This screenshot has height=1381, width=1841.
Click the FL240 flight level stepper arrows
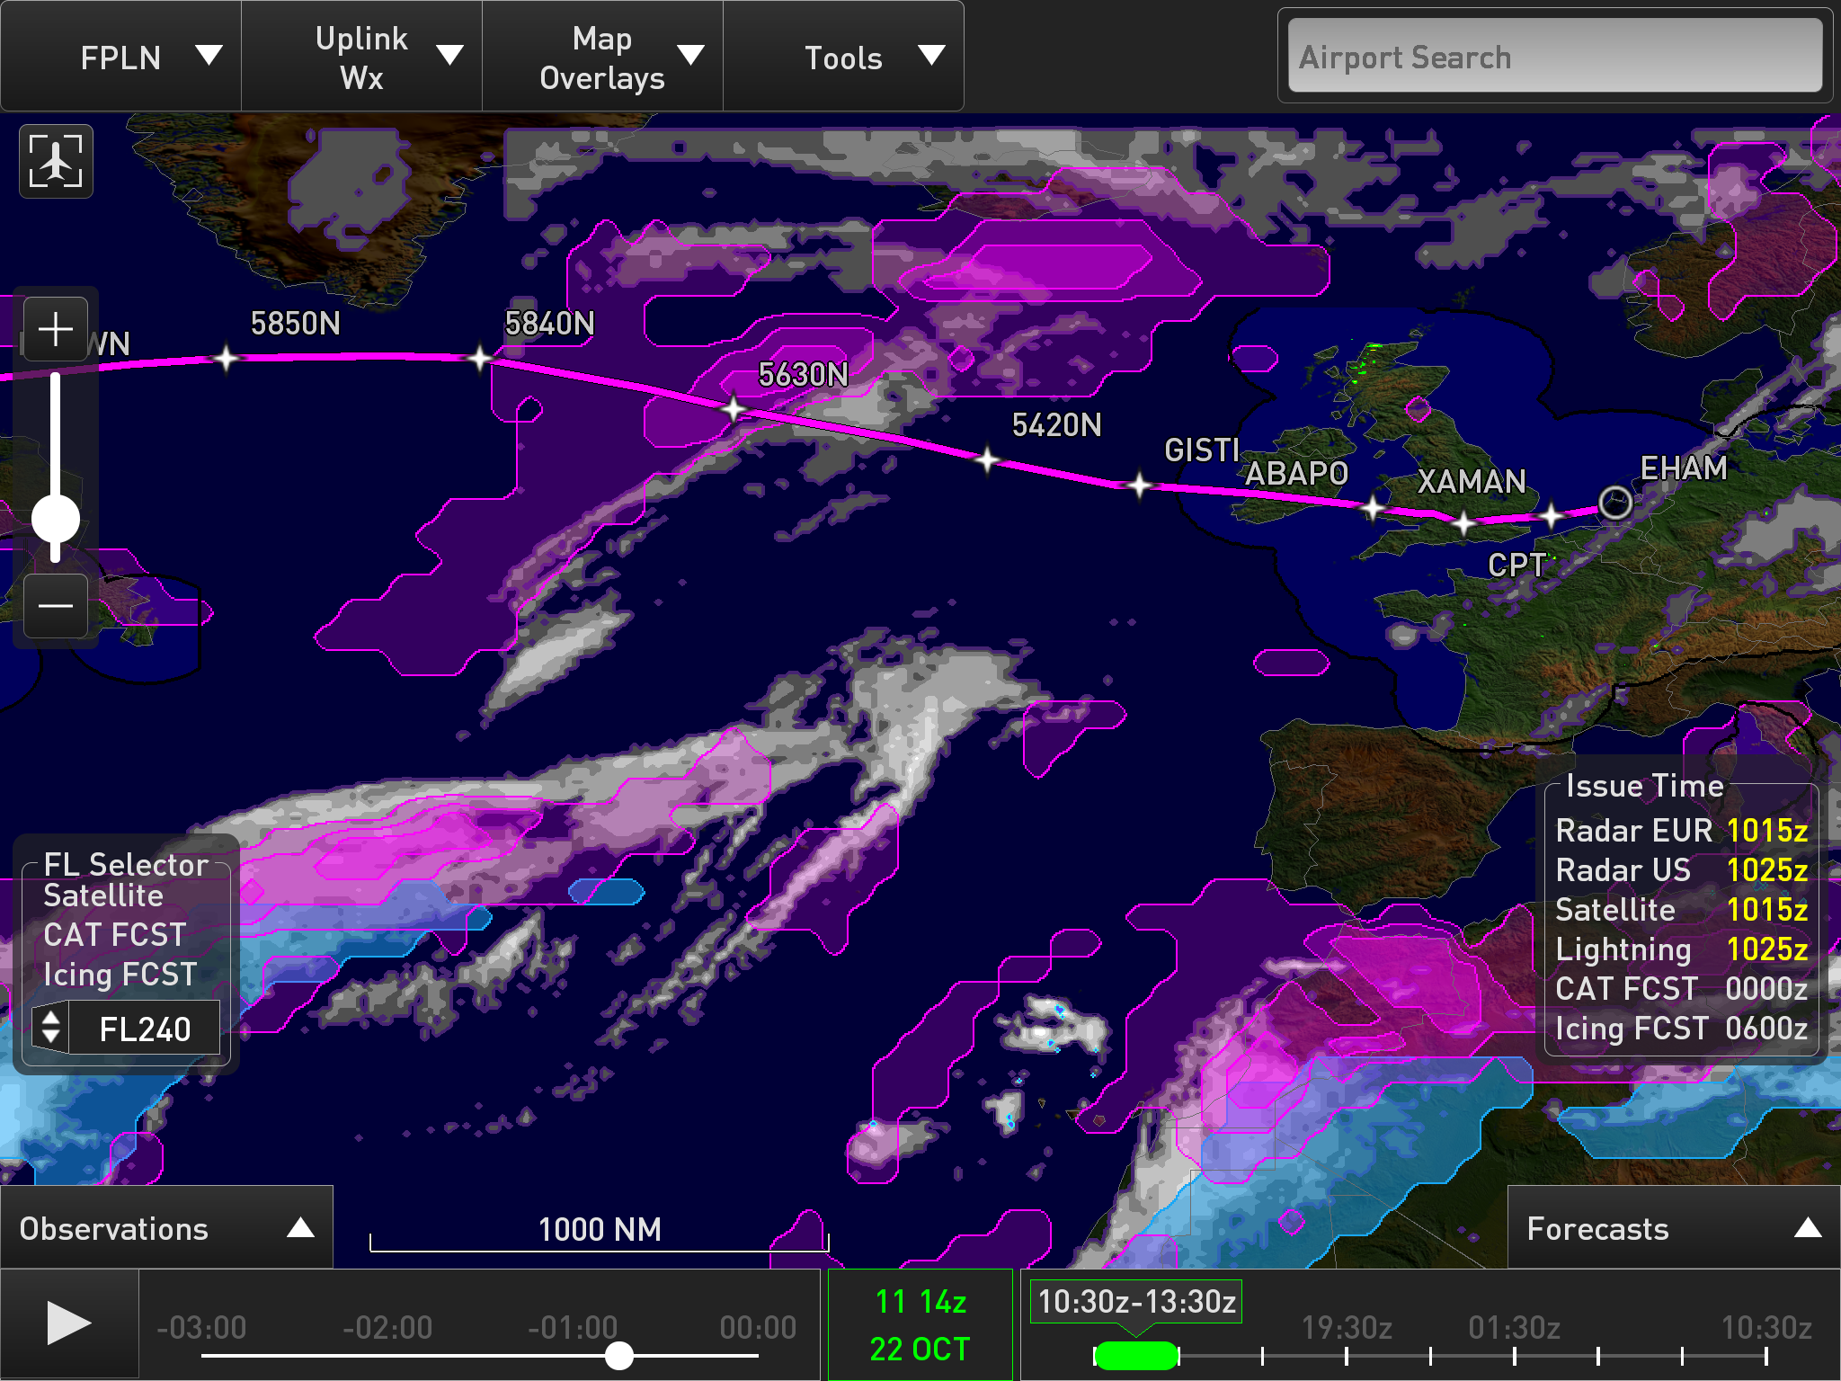51,1027
